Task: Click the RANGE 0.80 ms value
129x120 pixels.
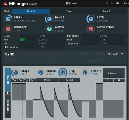Action: [60, 21]
